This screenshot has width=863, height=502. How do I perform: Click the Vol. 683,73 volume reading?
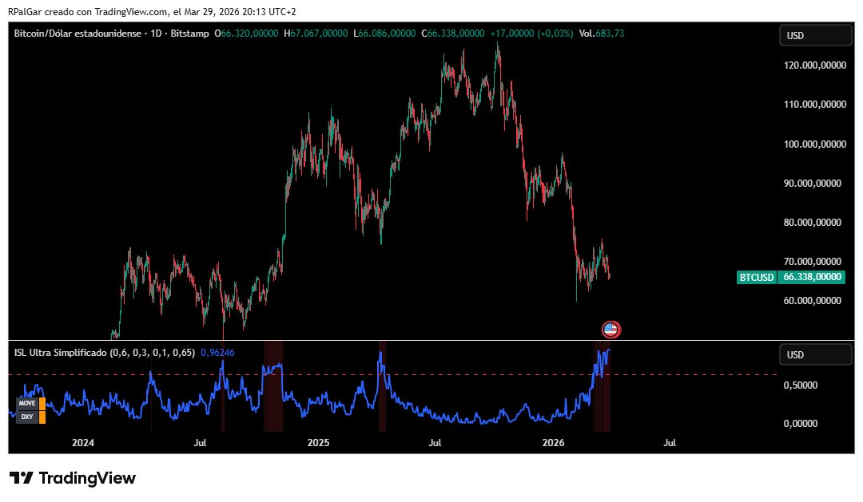[602, 34]
